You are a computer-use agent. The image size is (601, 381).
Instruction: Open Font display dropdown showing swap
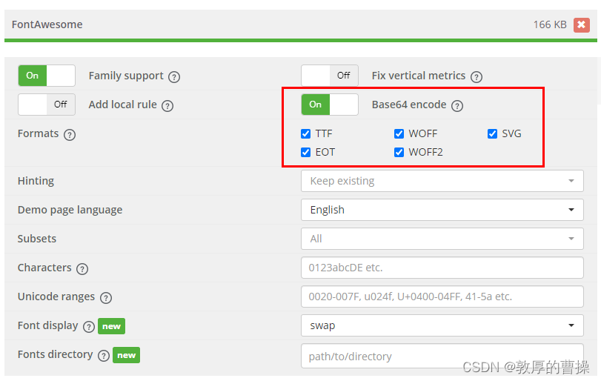(442, 325)
